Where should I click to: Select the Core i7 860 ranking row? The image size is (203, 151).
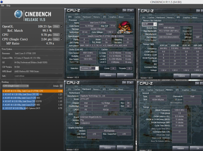click(x=32, y=98)
